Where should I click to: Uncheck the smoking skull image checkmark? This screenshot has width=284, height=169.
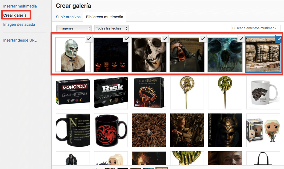click(165, 39)
